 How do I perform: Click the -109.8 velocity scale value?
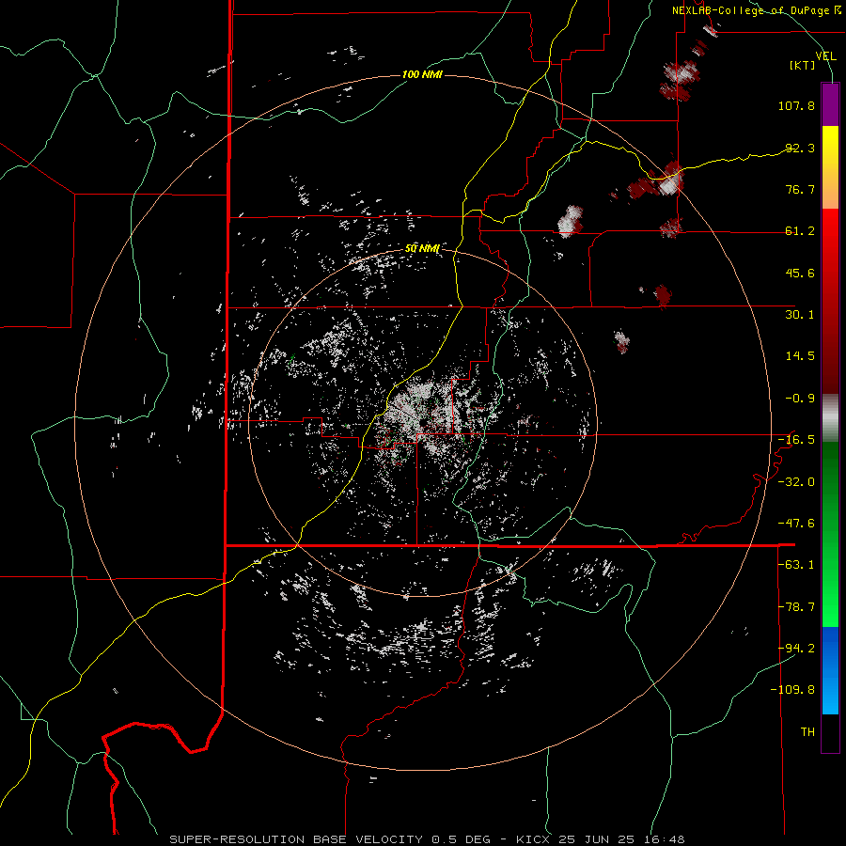(793, 690)
